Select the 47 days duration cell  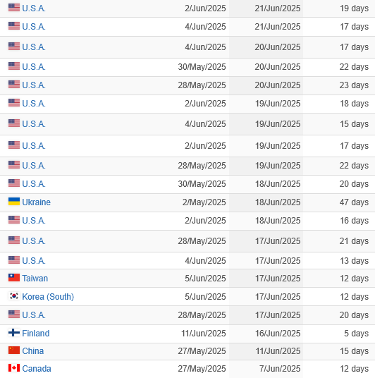coord(354,202)
